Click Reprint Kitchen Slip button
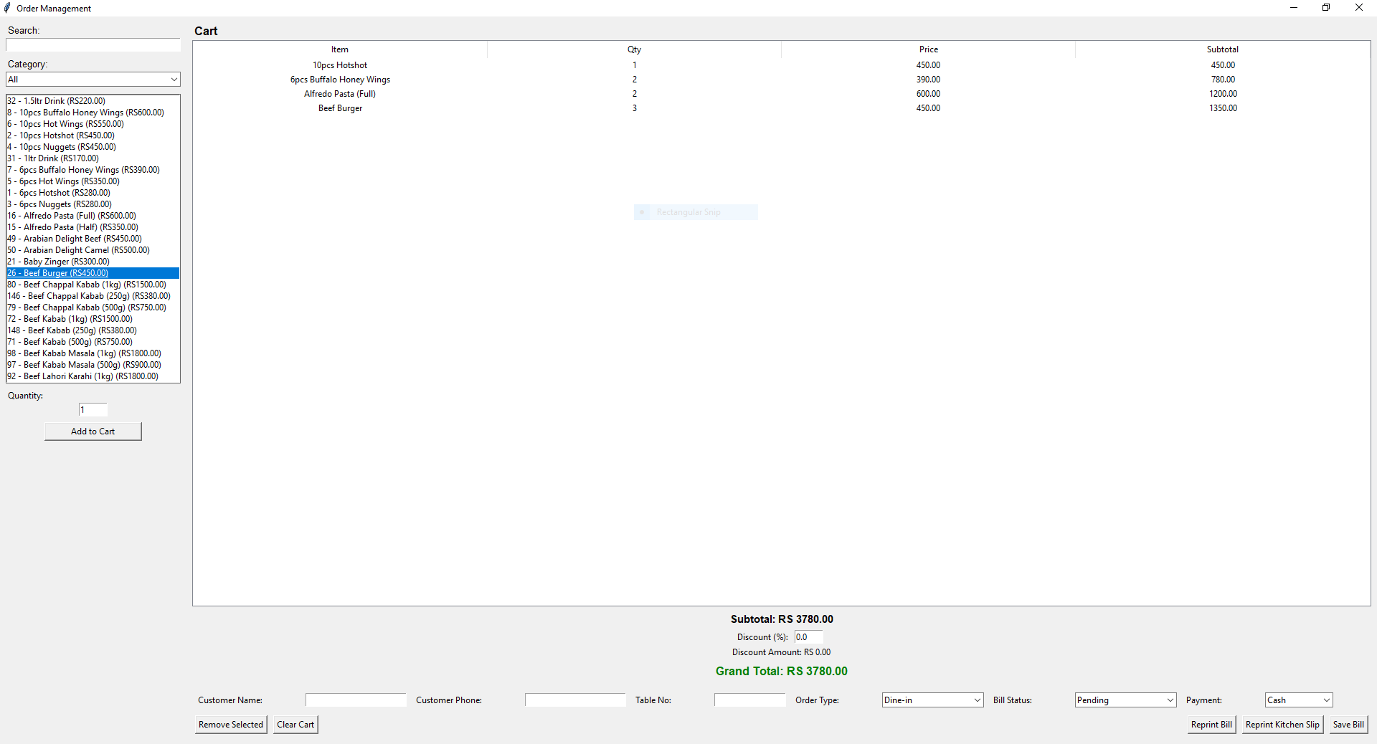 pos(1282,725)
